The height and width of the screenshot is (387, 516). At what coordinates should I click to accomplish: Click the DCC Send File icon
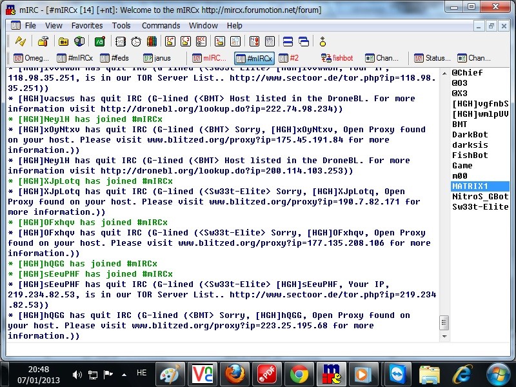point(170,41)
